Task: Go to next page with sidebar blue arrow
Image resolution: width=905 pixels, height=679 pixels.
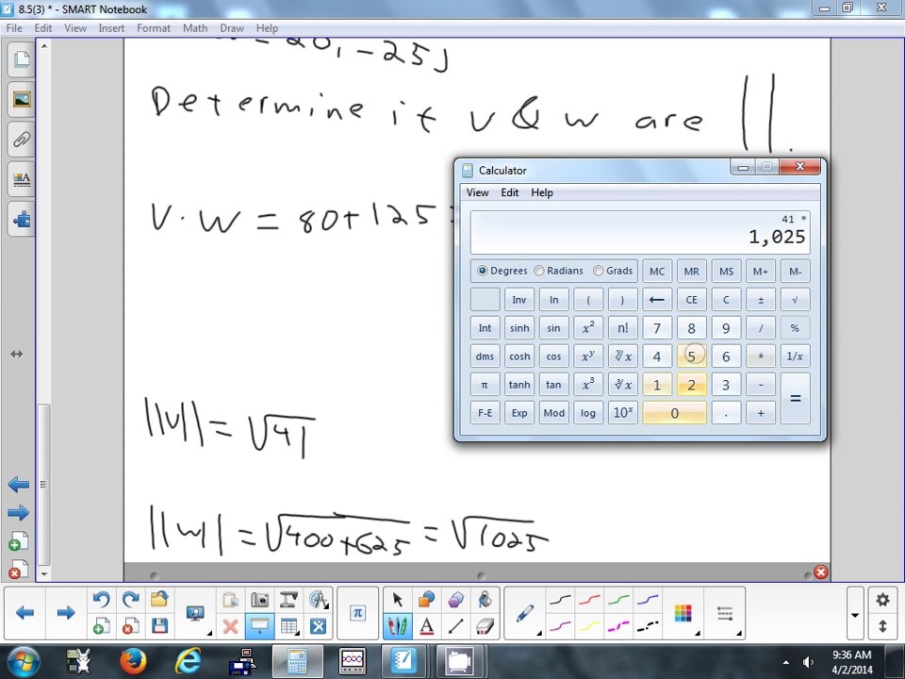Action: [19, 513]
